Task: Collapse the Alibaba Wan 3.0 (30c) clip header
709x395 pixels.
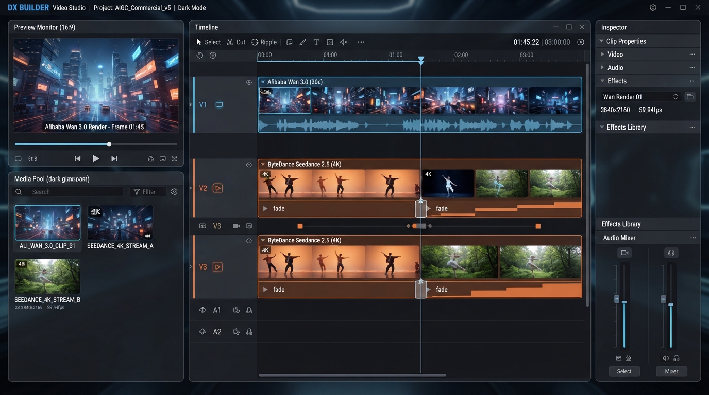Action: [263, 82]
